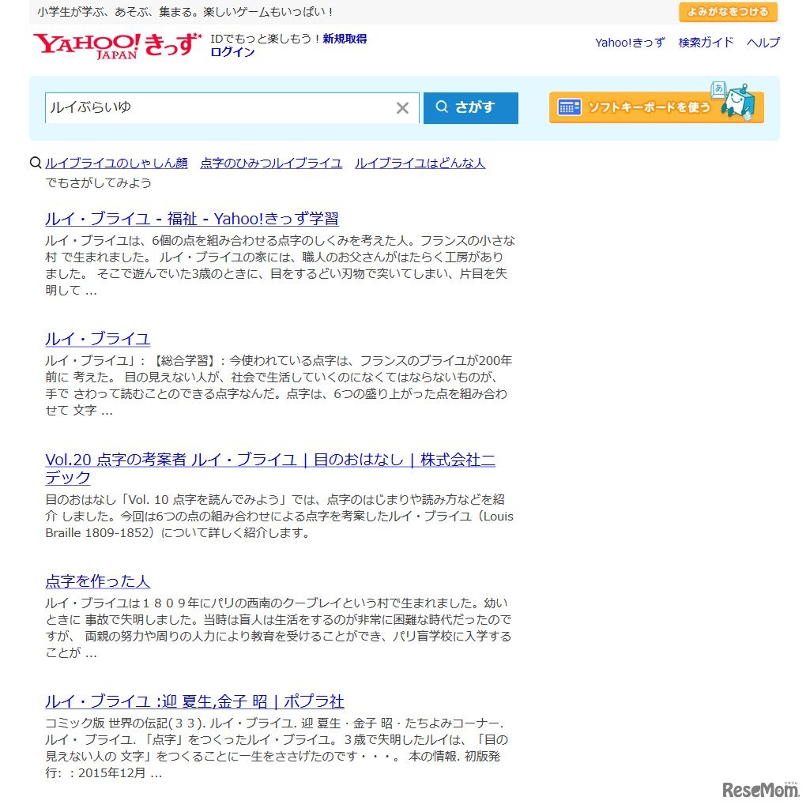The height and width of the screenshot is (808, 810).
Task: Click the さがす search button
Action: pos(470,107)
